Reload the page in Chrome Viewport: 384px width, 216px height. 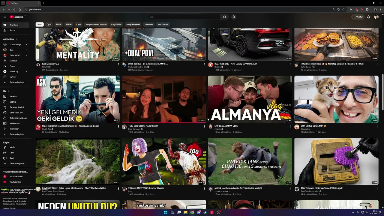tap(14, 9)
